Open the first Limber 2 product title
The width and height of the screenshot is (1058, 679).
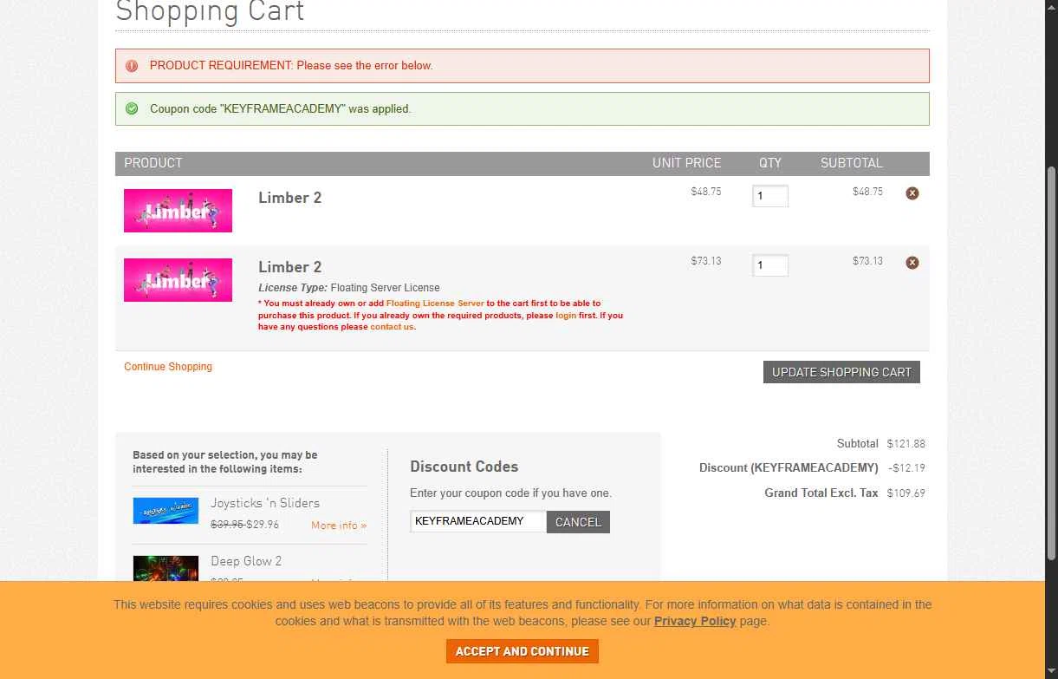[289, 198]
